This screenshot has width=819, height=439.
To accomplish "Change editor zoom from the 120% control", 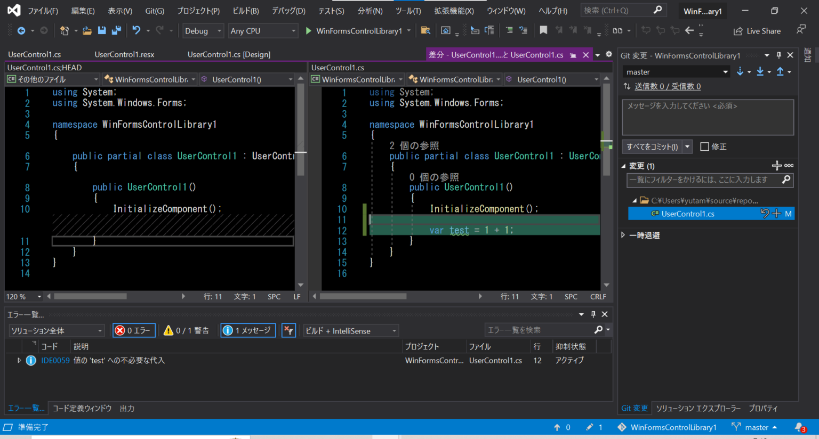I will [x=23, y=296].
